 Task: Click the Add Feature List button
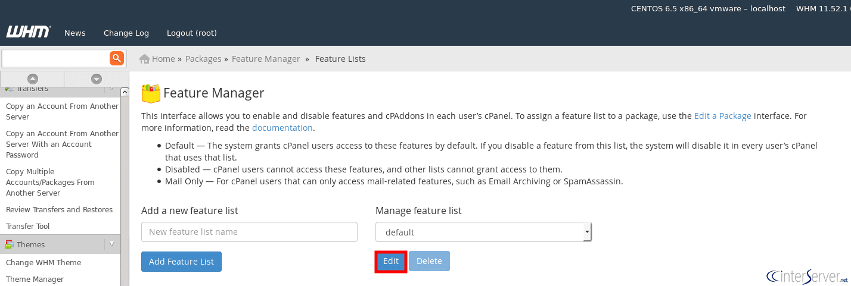pyautogui.click(x=181, y=261)
